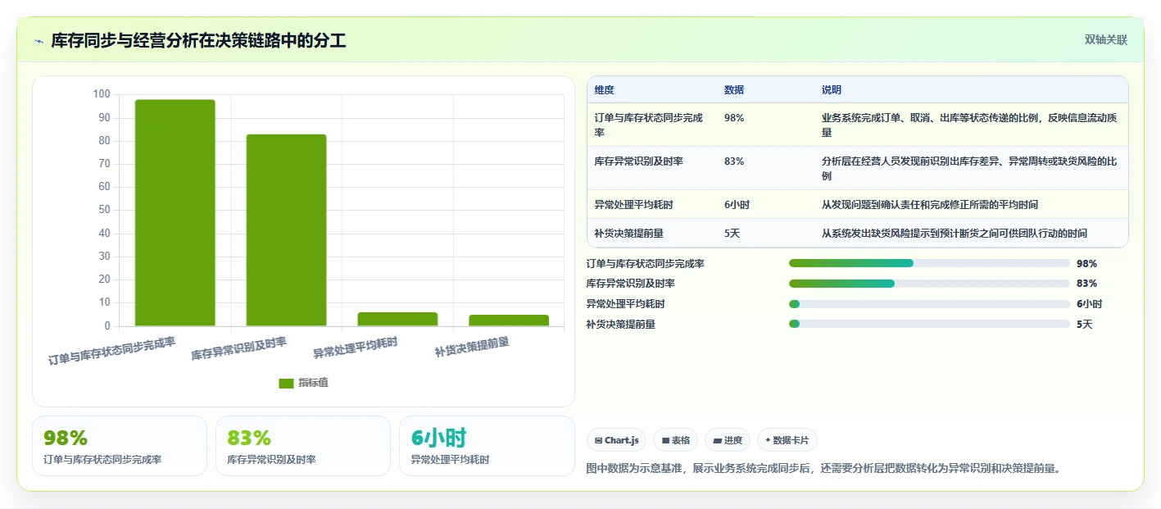Select the 数据卡片 tag chip
1161x509 pixels.
787,440
